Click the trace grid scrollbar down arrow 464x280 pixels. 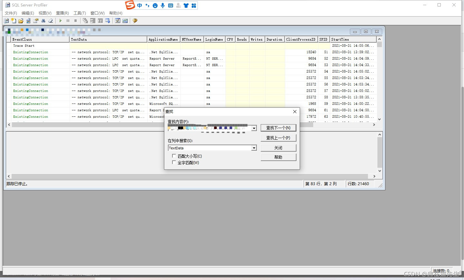click(379, 119)
